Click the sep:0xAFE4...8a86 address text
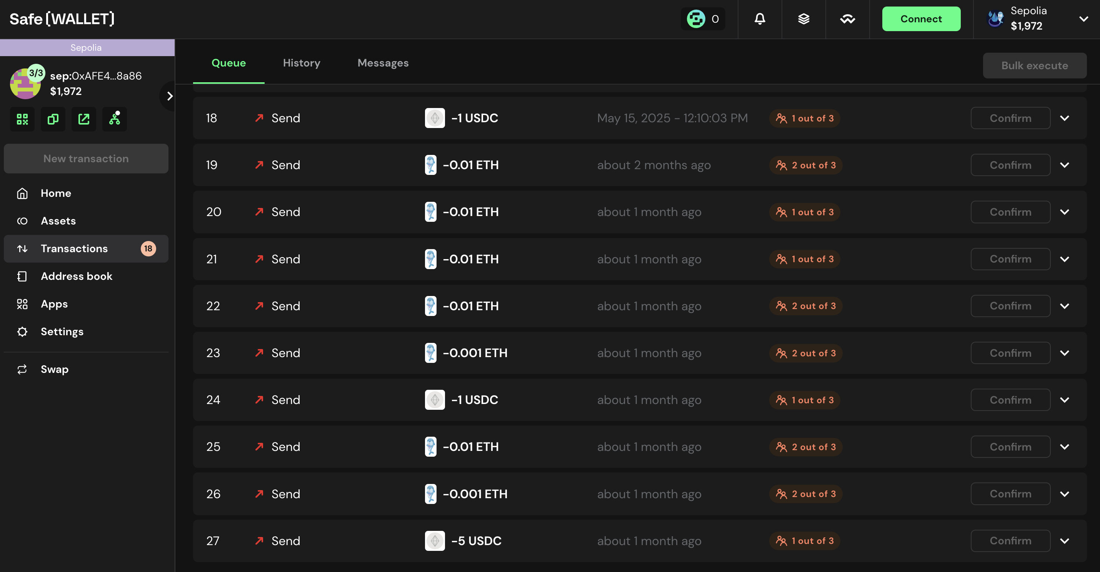The height and width of the screenshot is (572, 1100). (x=96, y=76)
